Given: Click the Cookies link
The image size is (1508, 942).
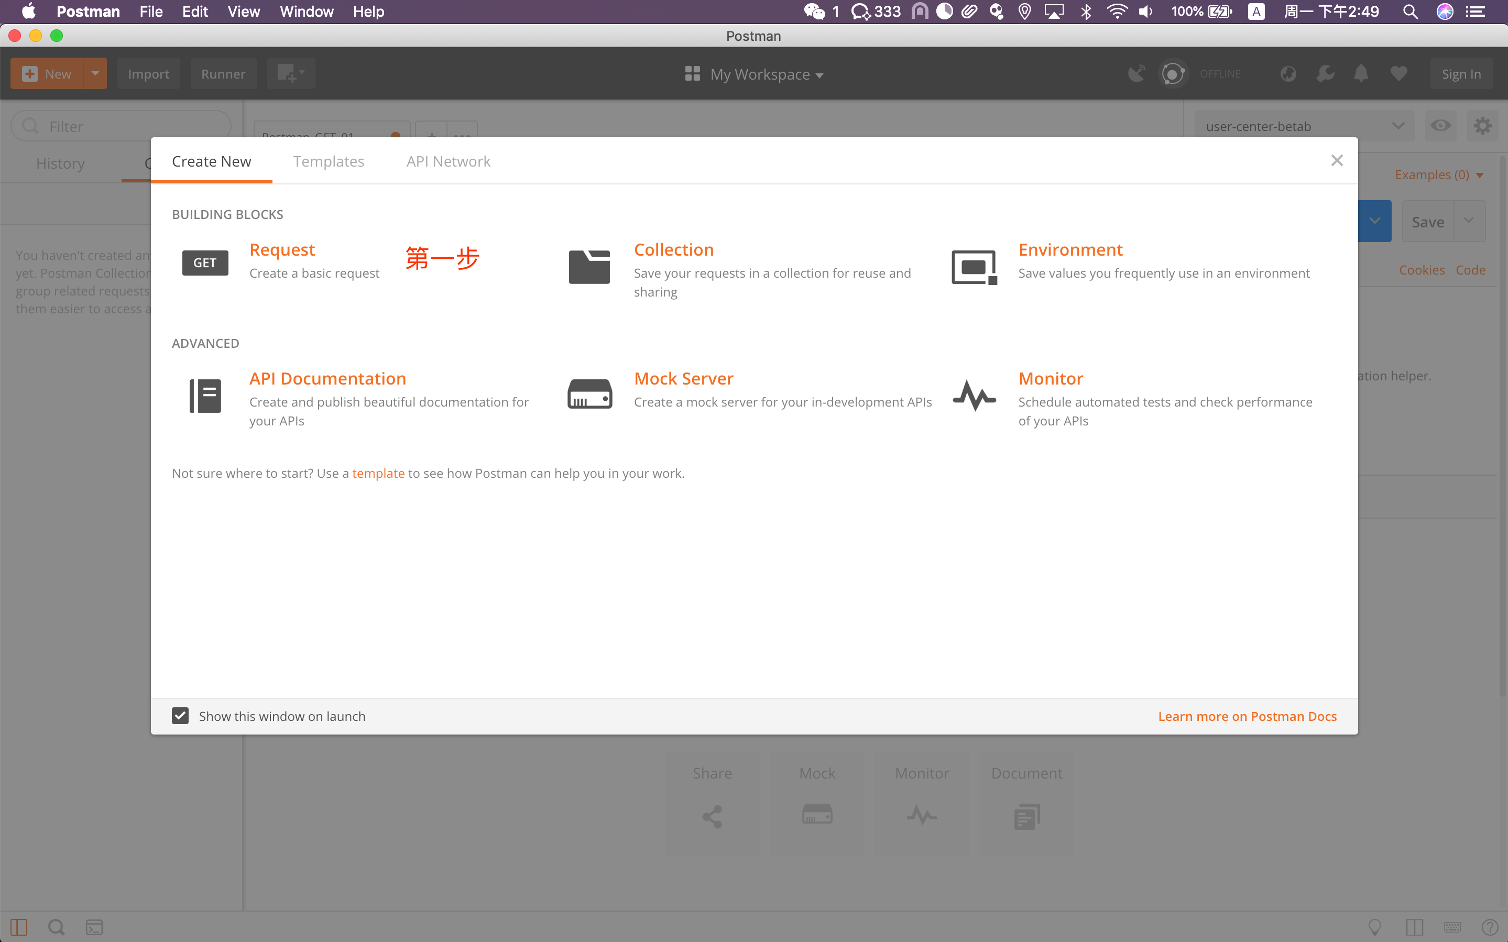Looking at the screenshot, I should [1422, 270].
